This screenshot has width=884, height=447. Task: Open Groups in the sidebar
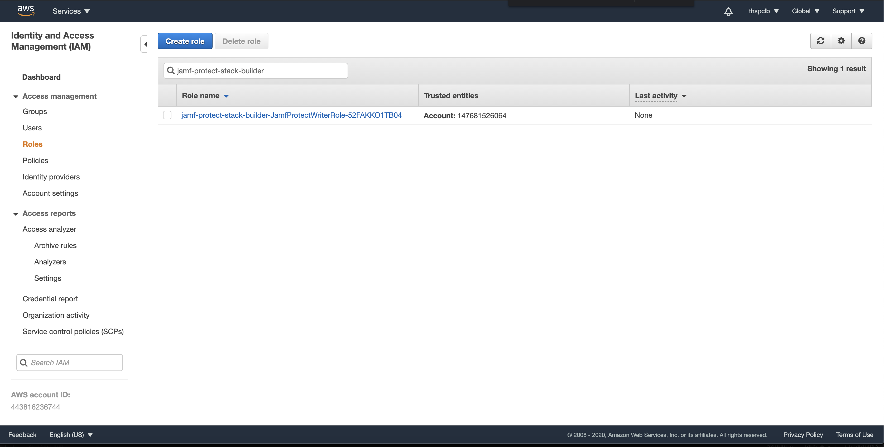[35, 112]
